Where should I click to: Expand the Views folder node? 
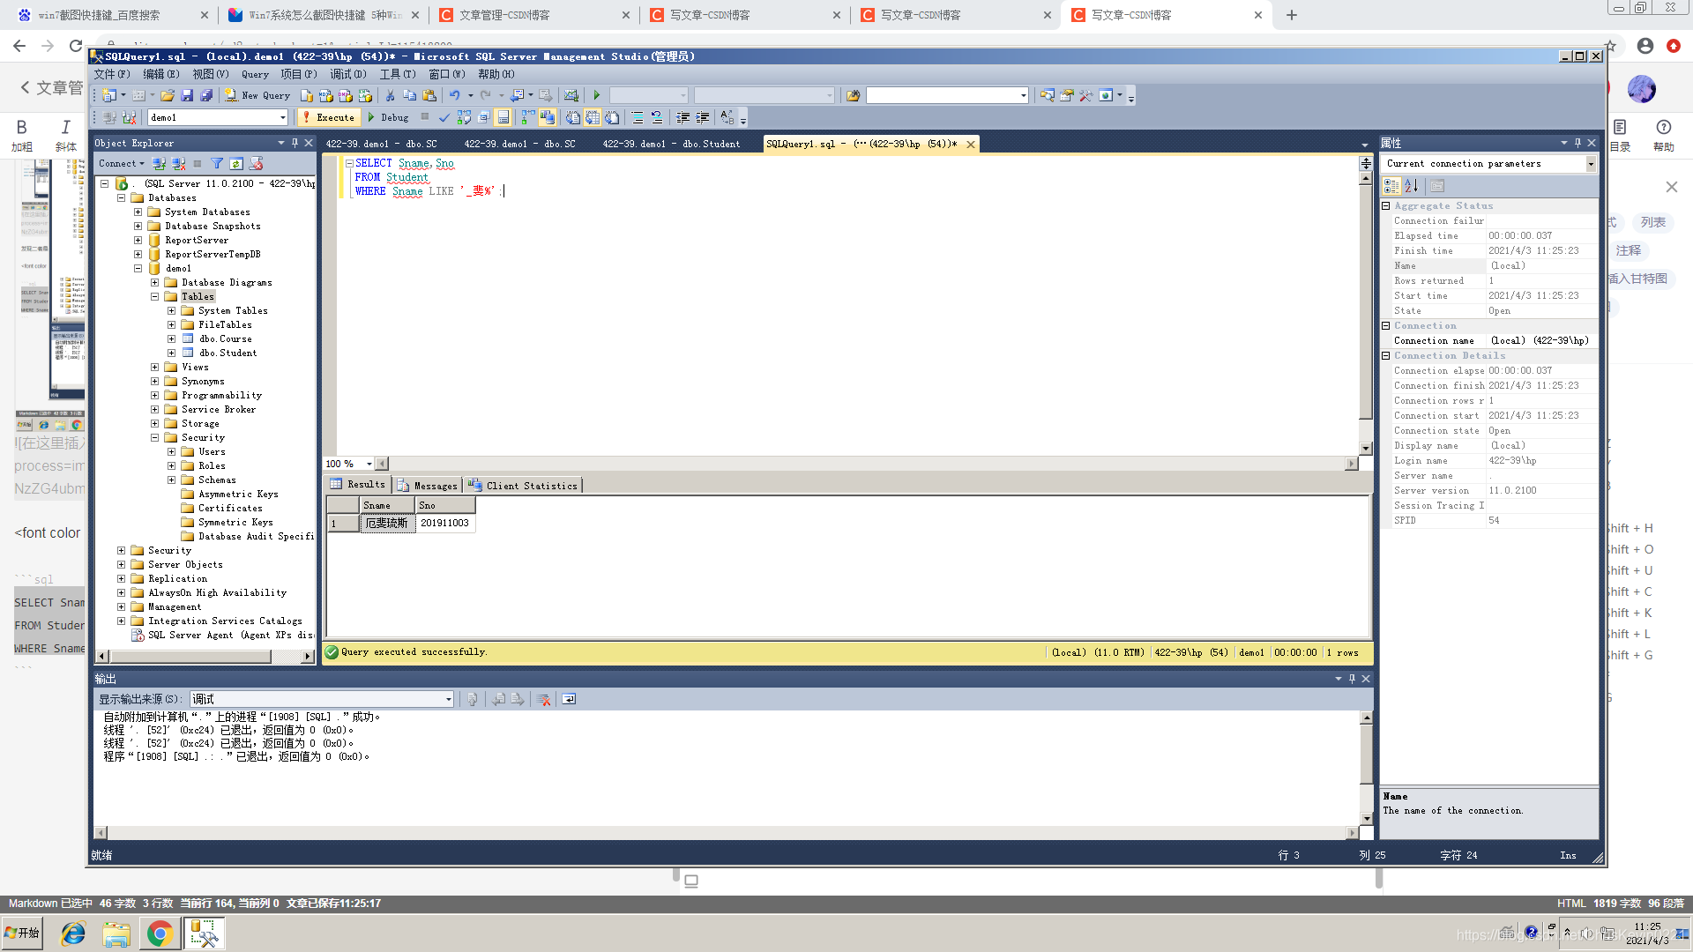click(x=154, y=368)
